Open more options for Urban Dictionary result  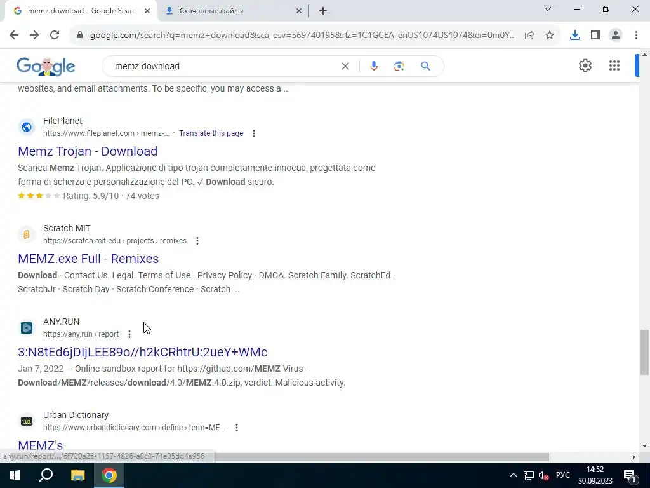(237, 428)
